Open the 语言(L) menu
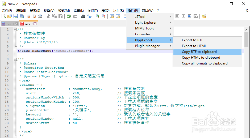Image resolution: width=250 pixels, height=138 pixels. (x=79, y=11)
